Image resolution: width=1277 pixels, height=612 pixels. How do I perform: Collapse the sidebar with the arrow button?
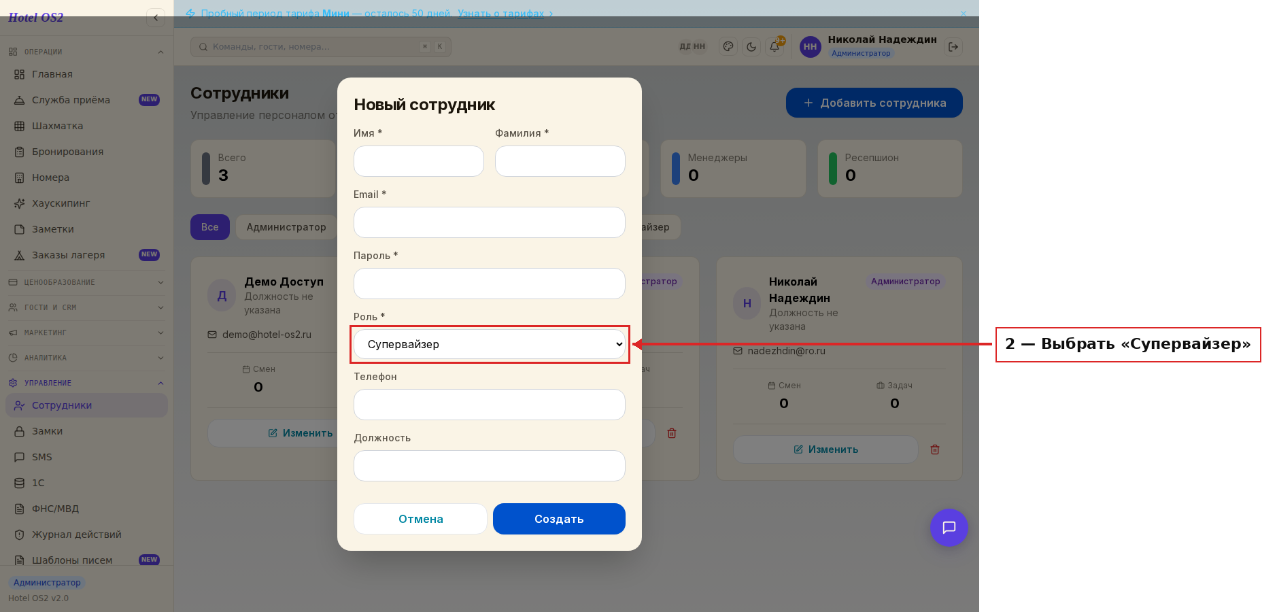click(156, 18)
